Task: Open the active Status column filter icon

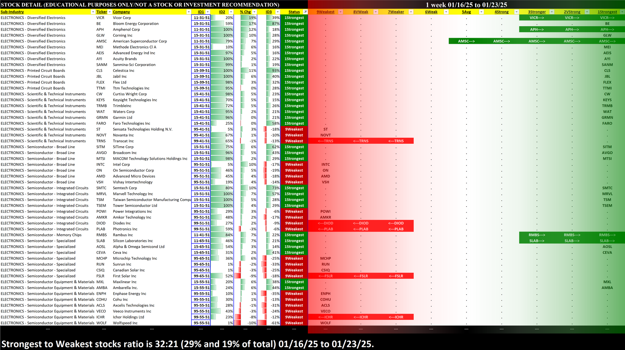Action: [305, 12]
